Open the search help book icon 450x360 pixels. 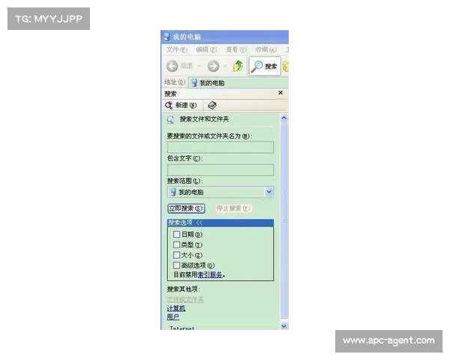pos(212,105)
